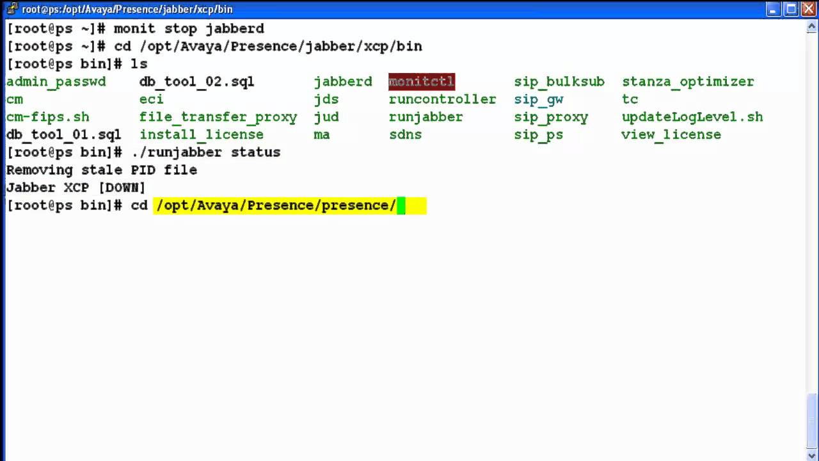The width and height of the screenshot is (819, 461).
Task: Click the sip_bulksub entry
Action: [x=559, y=82]
